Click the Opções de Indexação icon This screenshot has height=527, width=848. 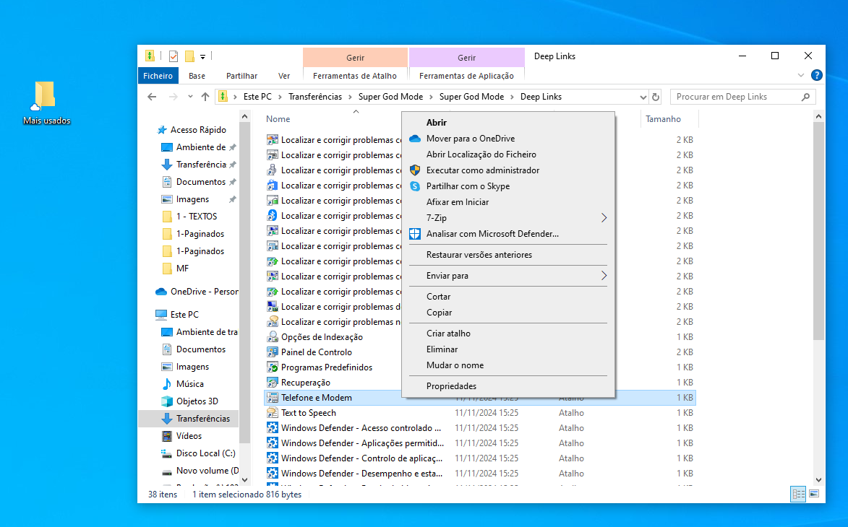(273, 337)
